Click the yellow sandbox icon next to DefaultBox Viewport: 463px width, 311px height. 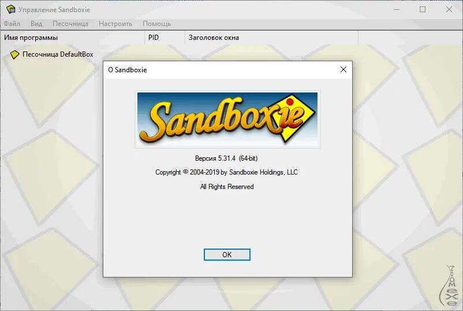14,54
